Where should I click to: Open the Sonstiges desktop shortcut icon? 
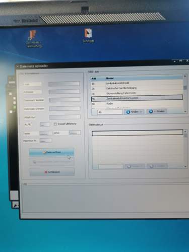88,36
